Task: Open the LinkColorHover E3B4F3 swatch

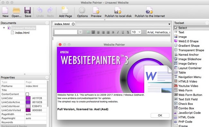Action: pyautogui.click(x=28, y=106)
